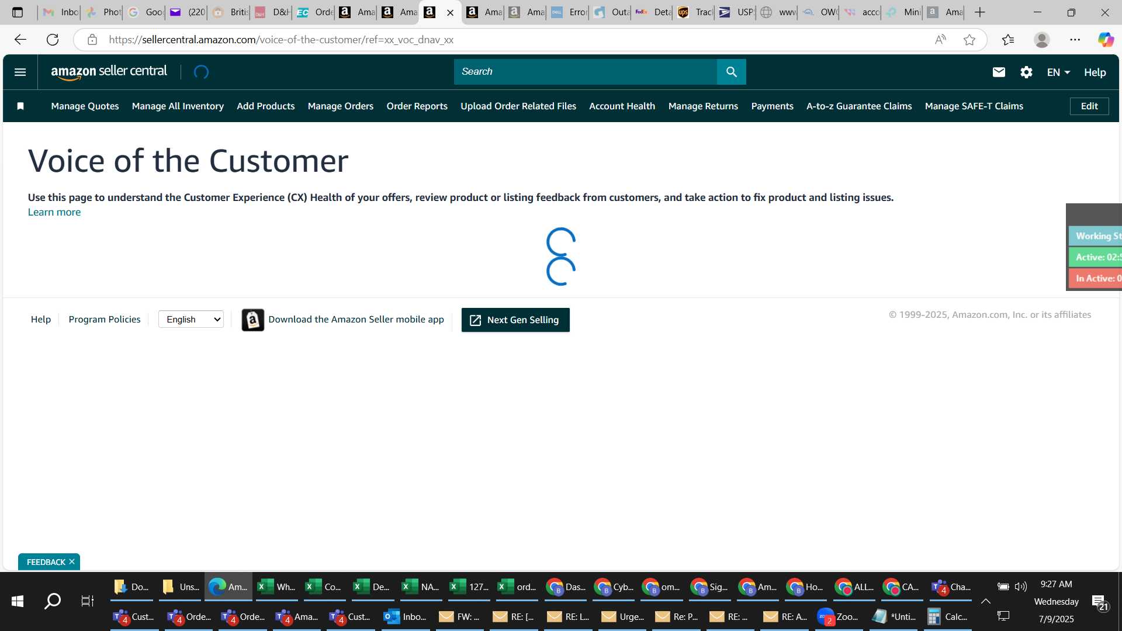Screen dimensions: 1122x631
Task: Open the Edge Settings and more menu
Action: coord(1075,40)
